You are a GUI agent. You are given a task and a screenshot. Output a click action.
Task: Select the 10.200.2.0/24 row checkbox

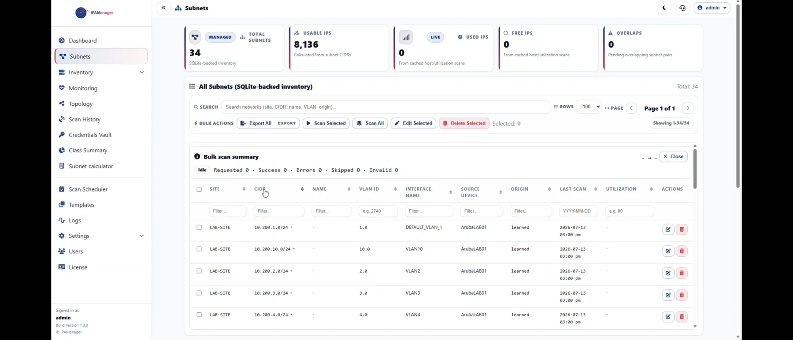pyautogui.click(x=199, y=271)
